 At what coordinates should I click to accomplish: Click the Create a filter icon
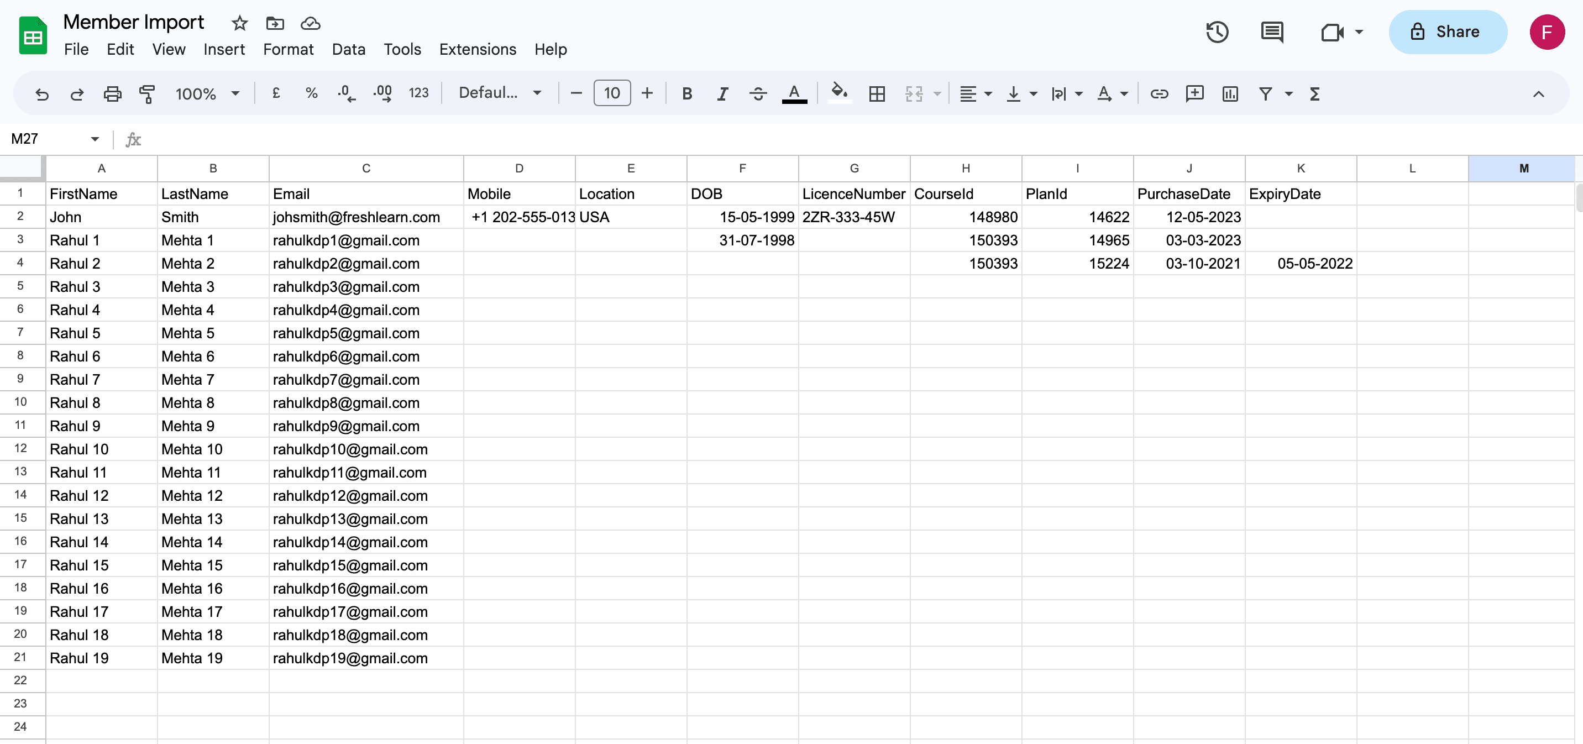[1265, 93]
